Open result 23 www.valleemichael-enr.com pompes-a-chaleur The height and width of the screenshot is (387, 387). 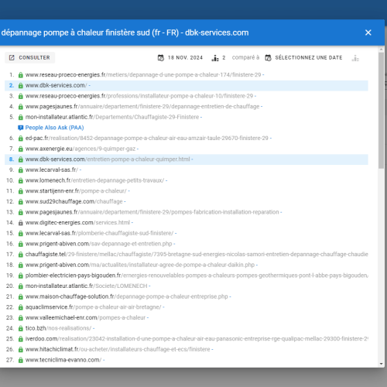tap(85, 318)
